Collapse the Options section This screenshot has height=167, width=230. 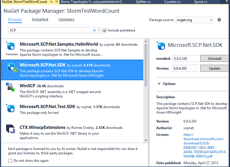pyautogui.click(x=159, y=84)
